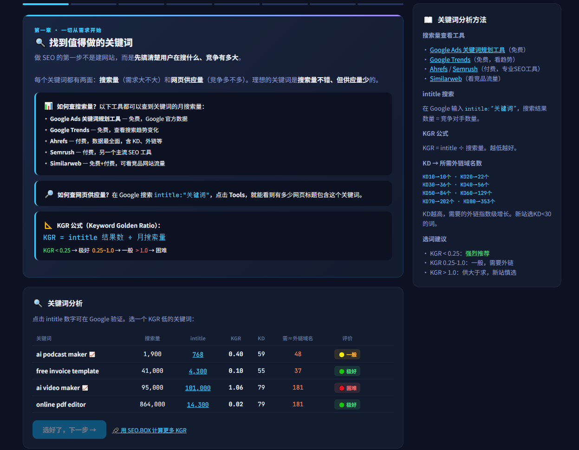This screenshot has height=450, width=579.
Task: Click intitle count 4,300 link
Action: 198,371
